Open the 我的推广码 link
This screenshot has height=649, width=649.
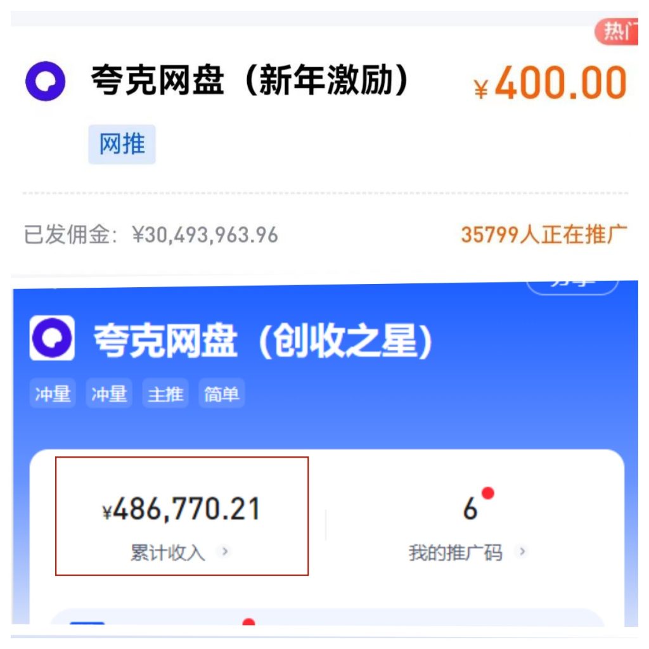click(455, 553)
